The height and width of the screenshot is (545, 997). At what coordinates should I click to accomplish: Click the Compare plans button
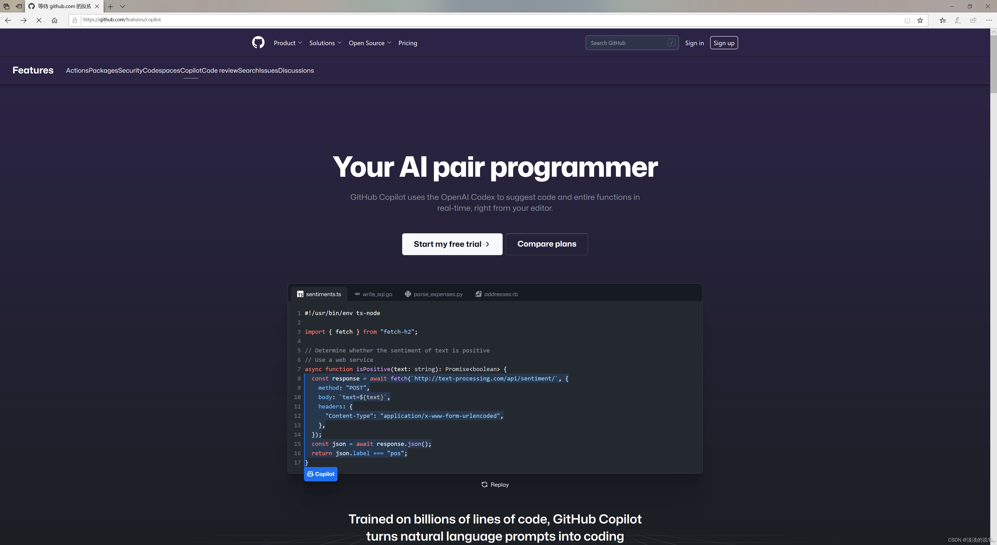[547, 244]
